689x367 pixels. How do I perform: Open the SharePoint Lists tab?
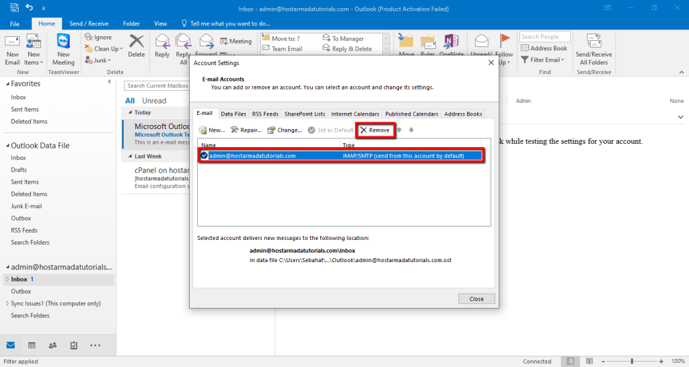[x=305, y=114]
